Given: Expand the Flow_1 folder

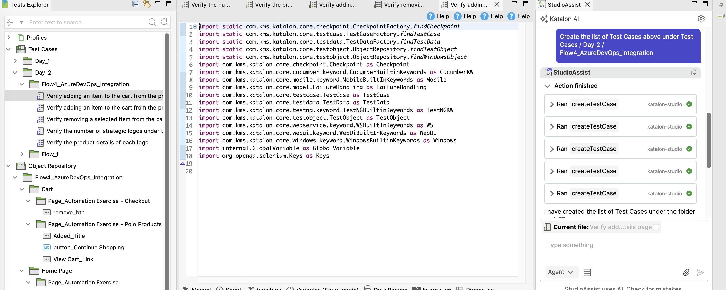Looking at the screenshot, I should click(22, 154).
